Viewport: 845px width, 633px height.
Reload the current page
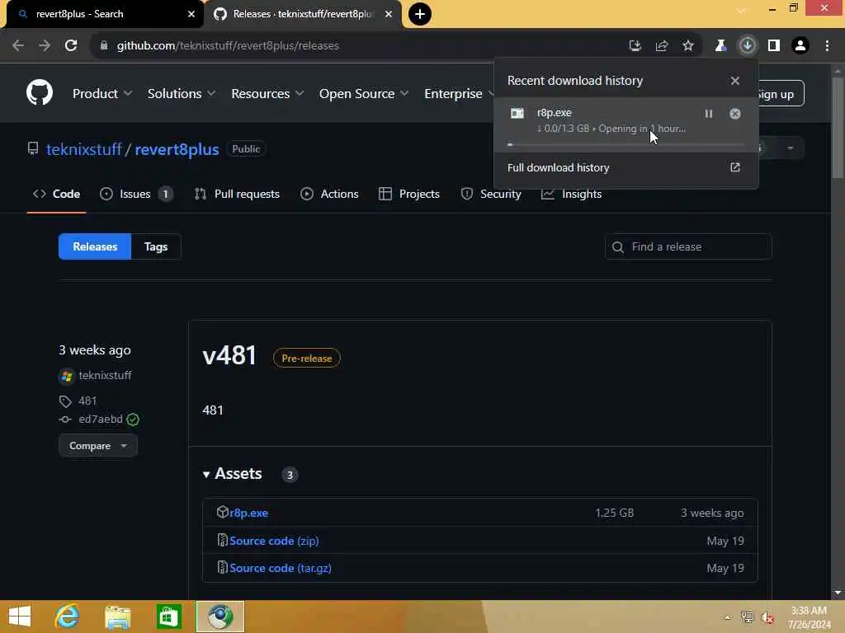(71, 46)
